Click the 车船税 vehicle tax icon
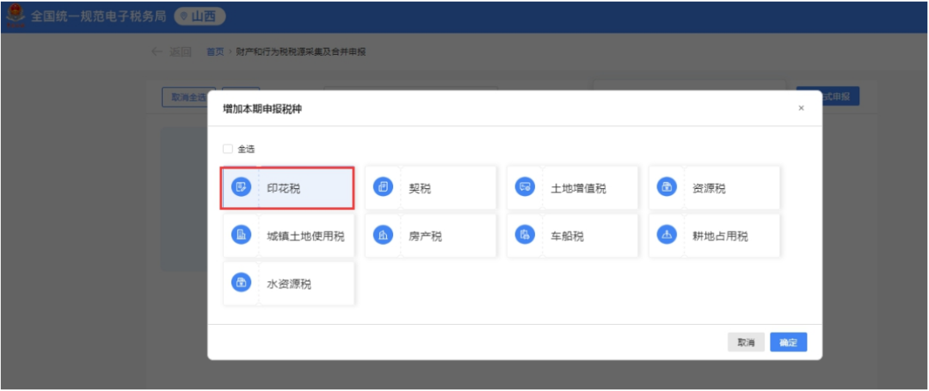 [x=525, y=235]
